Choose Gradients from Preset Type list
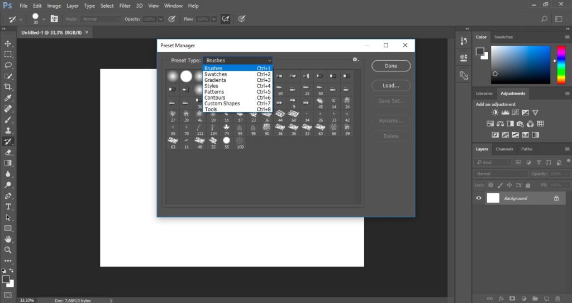This screenshot has width=572, height=303. click(216, 80)
